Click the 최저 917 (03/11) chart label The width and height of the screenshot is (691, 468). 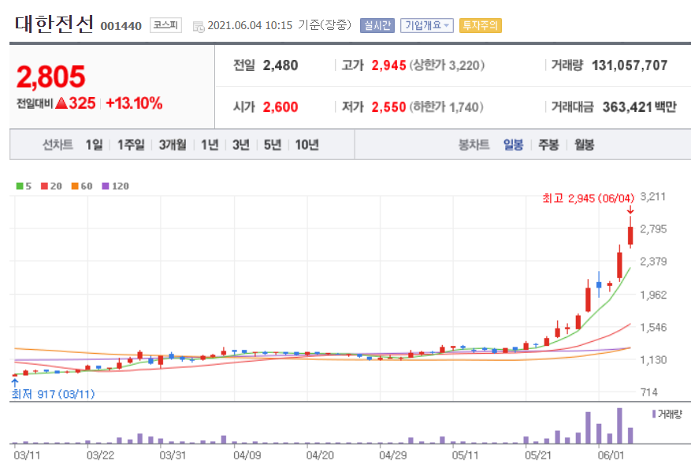[54, 394]
